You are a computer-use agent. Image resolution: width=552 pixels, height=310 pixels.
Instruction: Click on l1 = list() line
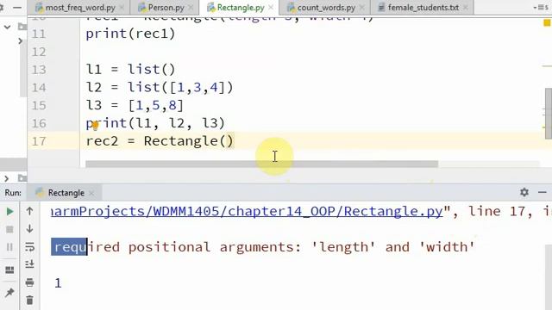(x=130, y=69)
